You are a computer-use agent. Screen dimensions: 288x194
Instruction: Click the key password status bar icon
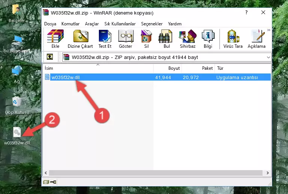pos(53,182)
